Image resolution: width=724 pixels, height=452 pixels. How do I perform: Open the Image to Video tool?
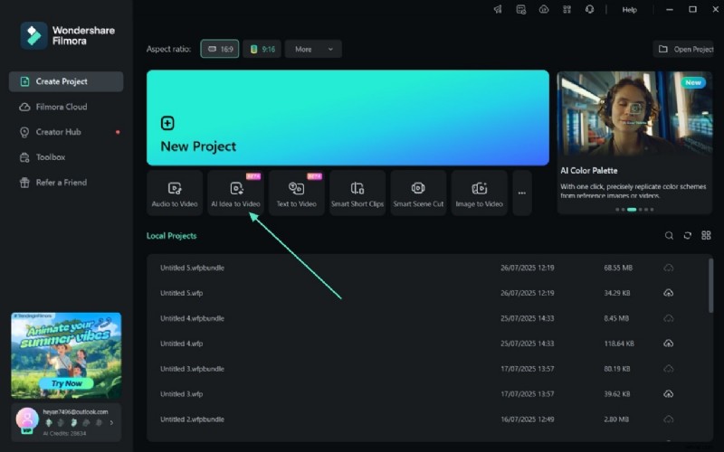click(x=480, y=193)
